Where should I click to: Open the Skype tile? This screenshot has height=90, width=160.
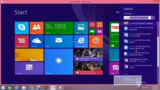click(22, 28)
